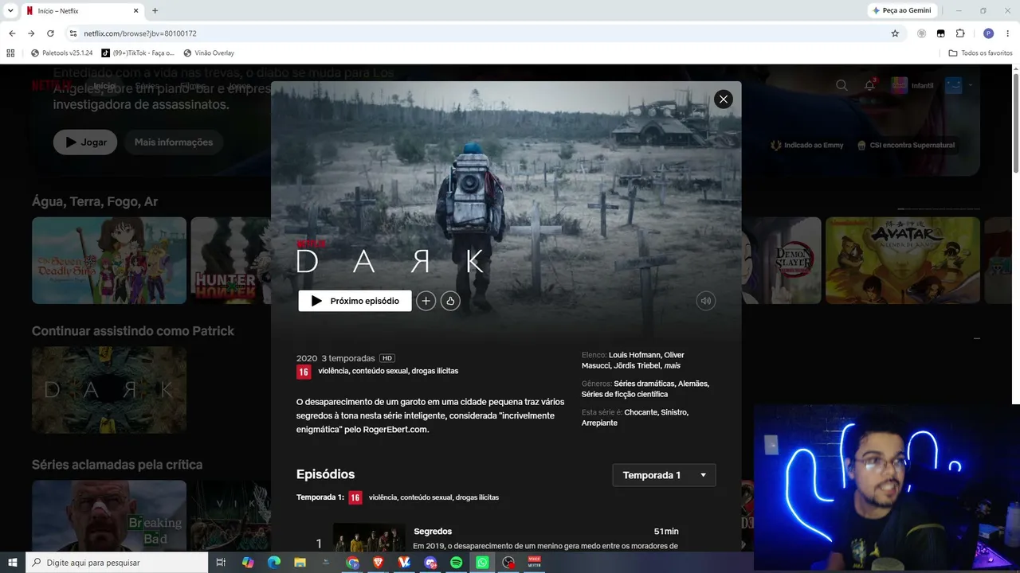
Task: Open the Chrome apps grid icon
Action: [10, 53]
